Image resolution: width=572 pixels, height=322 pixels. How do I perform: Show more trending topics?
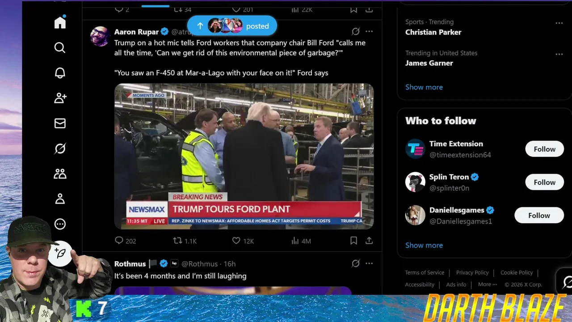click(x=424, y=87)
